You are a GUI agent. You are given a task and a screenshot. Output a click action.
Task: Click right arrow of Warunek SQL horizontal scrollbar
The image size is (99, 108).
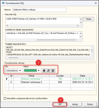click(x=78, y=26)
